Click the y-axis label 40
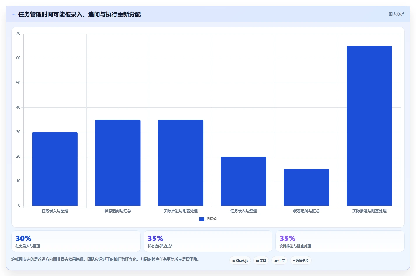This screenshot has width=416, height=276. [18, 107]
